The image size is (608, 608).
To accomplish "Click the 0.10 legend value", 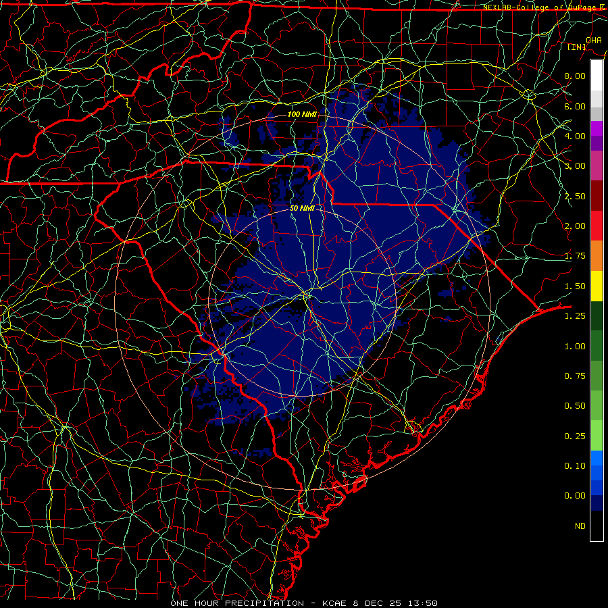I will 575,466.
